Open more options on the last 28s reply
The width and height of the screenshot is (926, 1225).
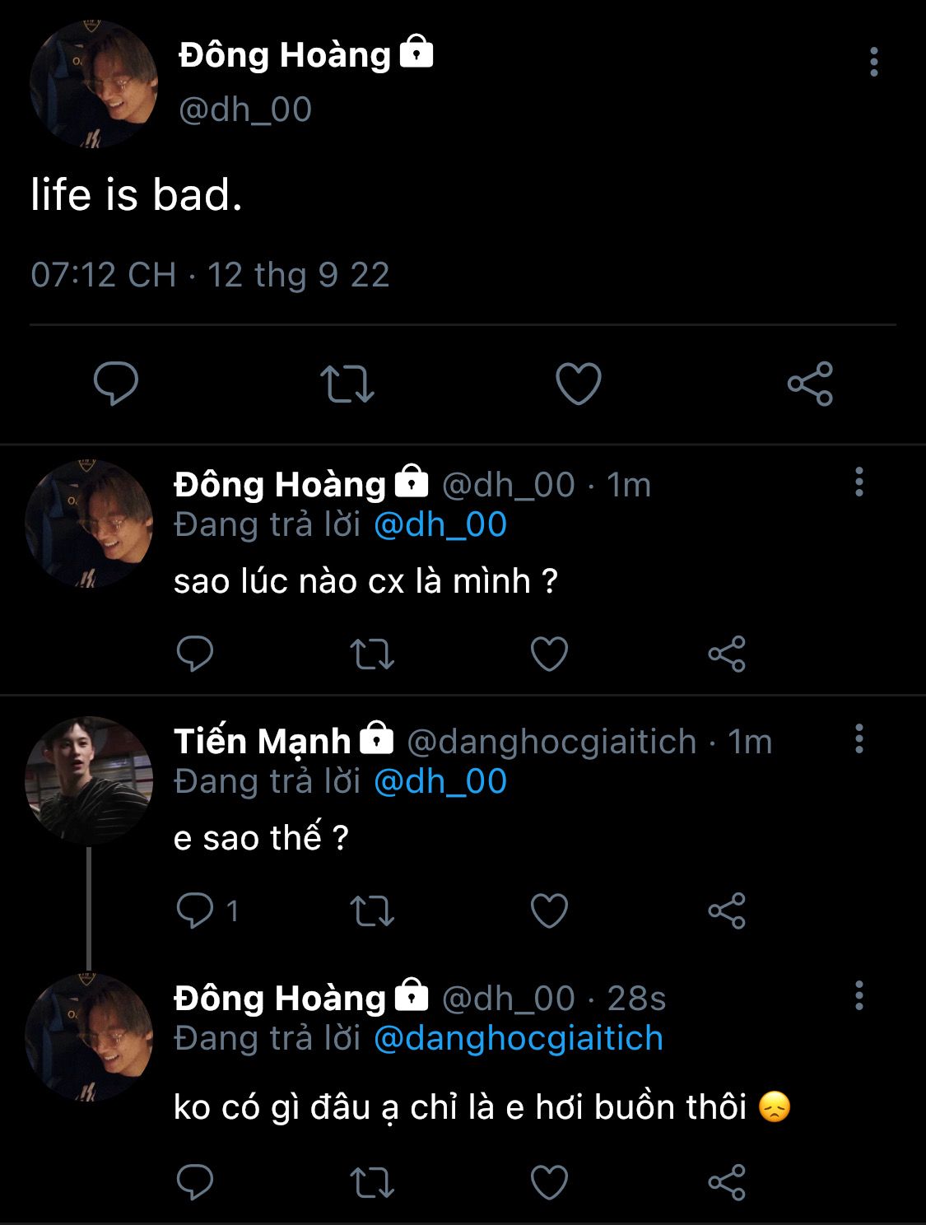859,996
